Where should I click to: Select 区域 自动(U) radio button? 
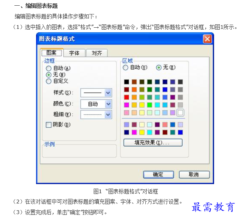click(125, 68)
